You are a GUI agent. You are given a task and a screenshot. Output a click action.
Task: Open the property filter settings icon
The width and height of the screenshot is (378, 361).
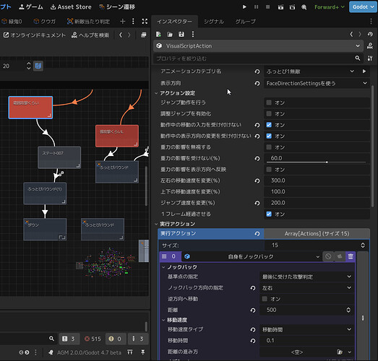pyautogui.click(x=370, y=58)
